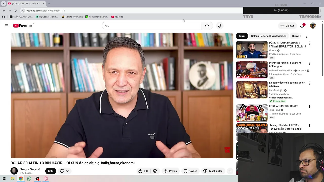Send a Teşekkürler super thanks
324x182 pixels.
click(x=213, y=171)
